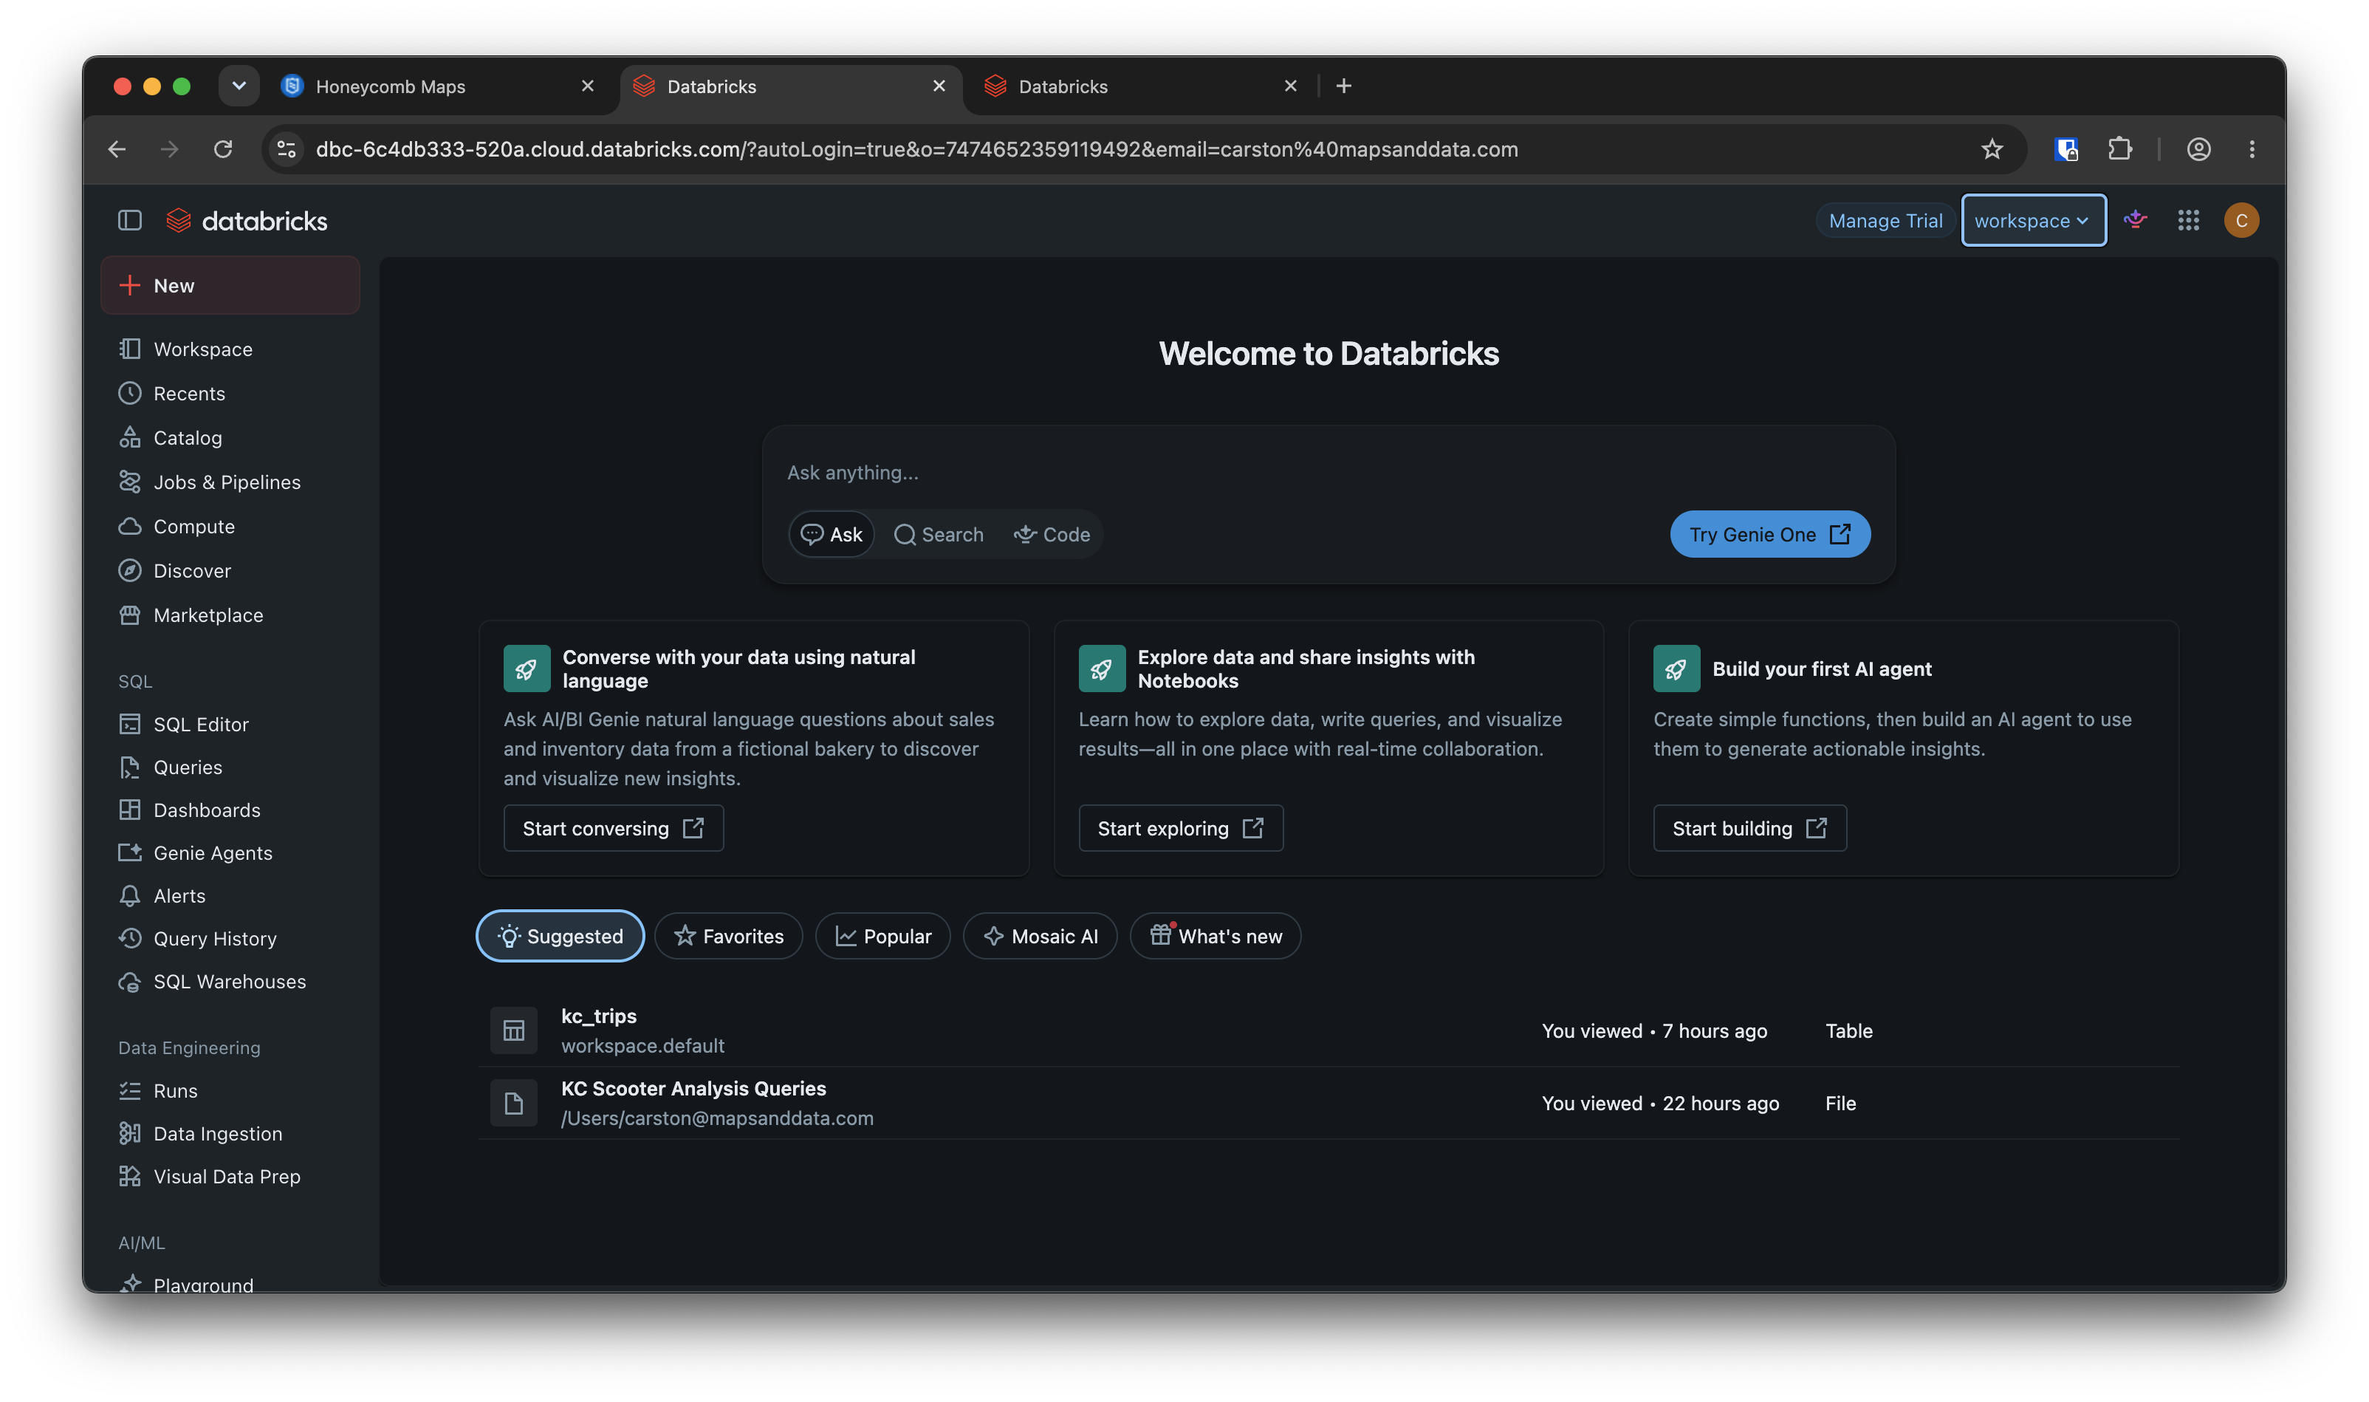The width and height of the screenshot is (2369, 1402).
Task: Open the user avatar C menu
Action: point(2241,220)
